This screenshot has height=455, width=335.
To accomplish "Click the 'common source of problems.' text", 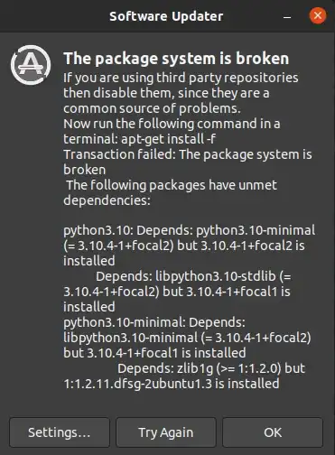I will 152,108.
